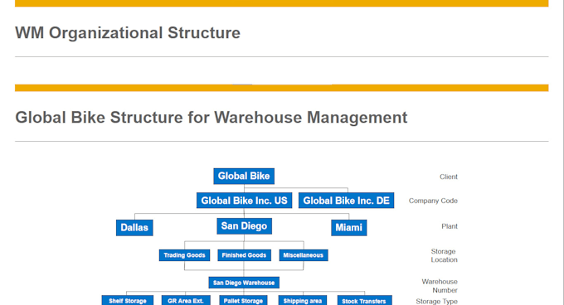Click the 'Storage Type' level label

click(x=436, y=302)
